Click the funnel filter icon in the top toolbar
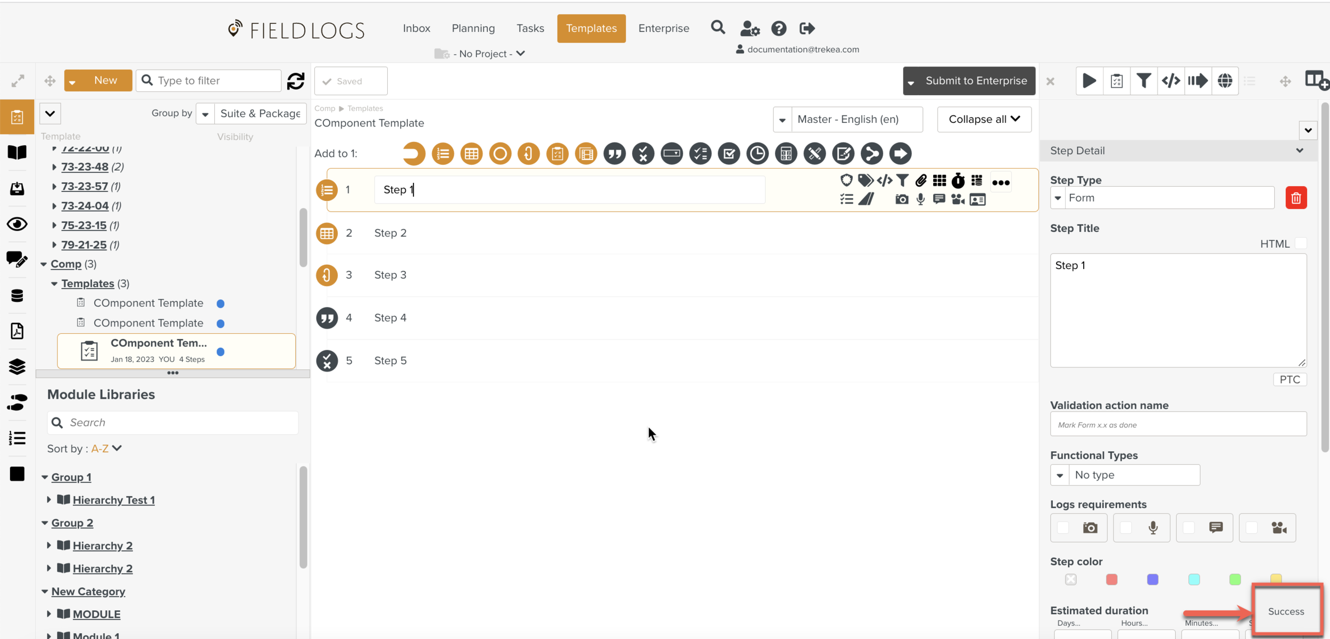 [x=1144, y=81]
